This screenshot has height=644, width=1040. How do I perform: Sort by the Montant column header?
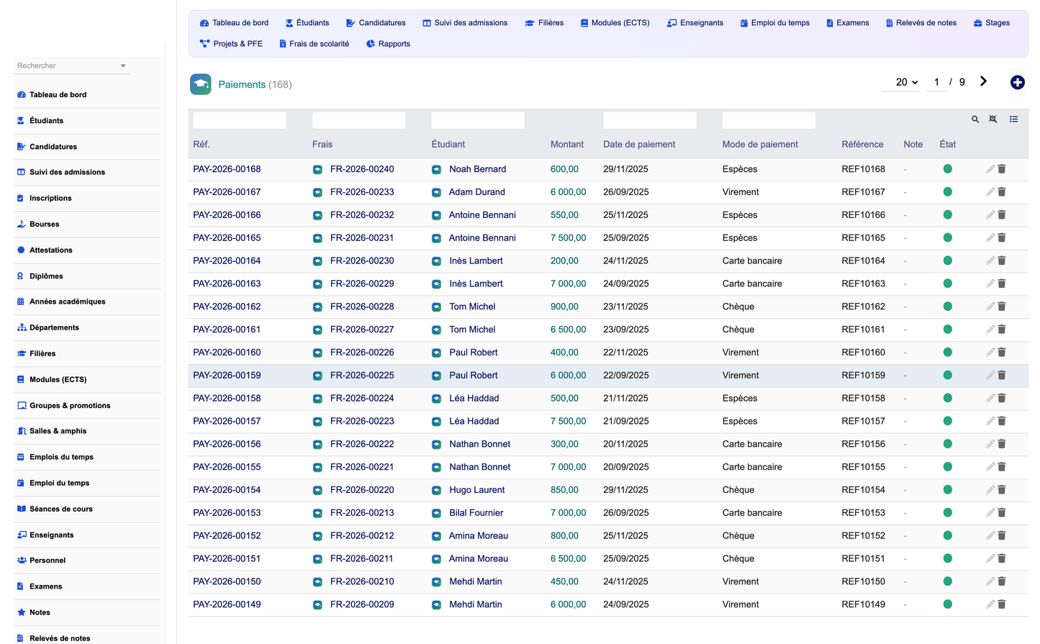coord(567,145)
